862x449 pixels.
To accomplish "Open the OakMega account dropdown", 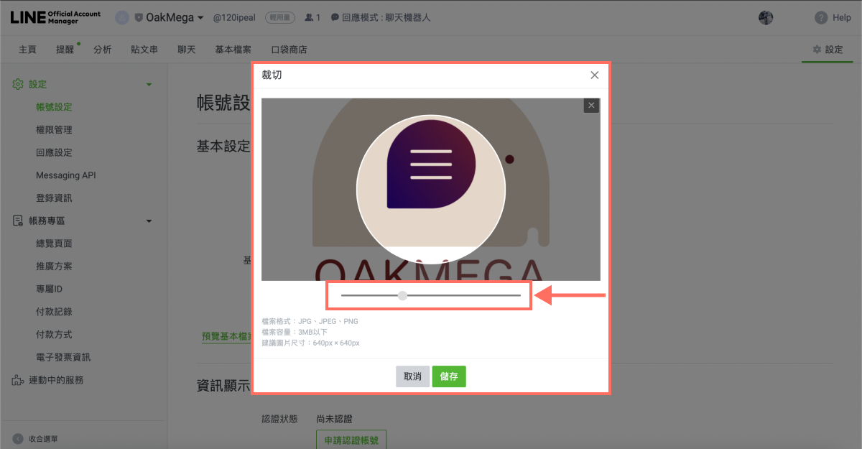I will 175,17.
